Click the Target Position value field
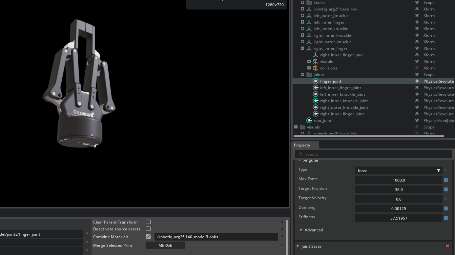Image resolution: width=455 pixels, height=255 pixels. (x=399, y=189)
